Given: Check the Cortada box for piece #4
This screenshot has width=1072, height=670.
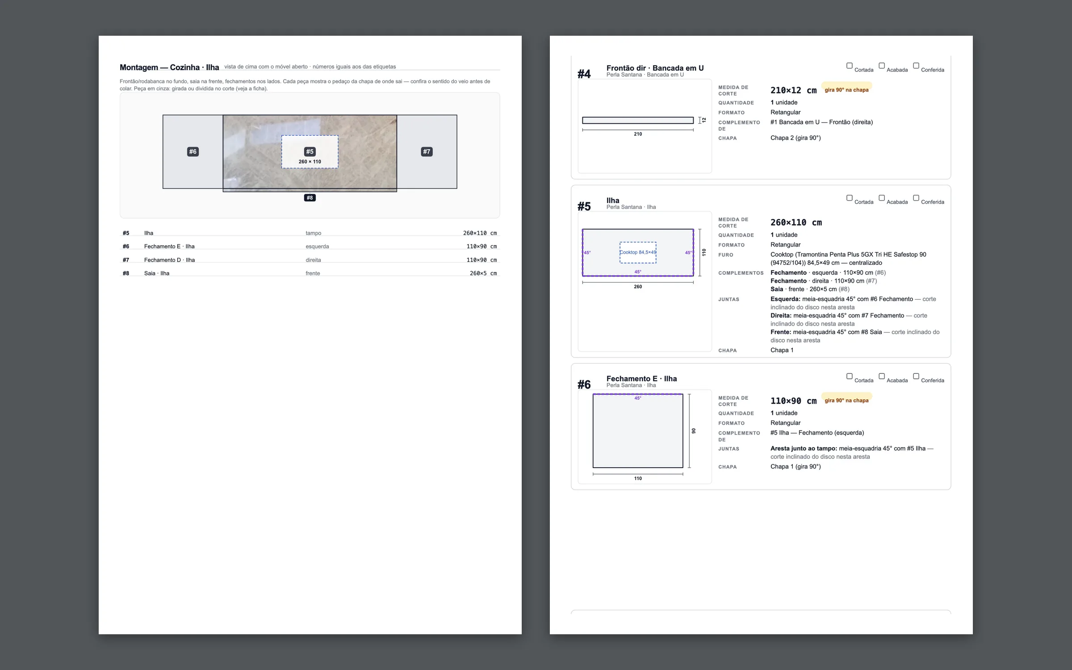Looking at the screenshot, I should coord(849,66).
